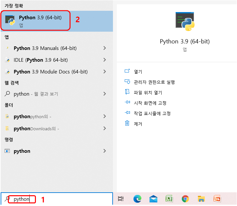
Task: Open Task View on the taskbar
Action: [x=120, y=199]
